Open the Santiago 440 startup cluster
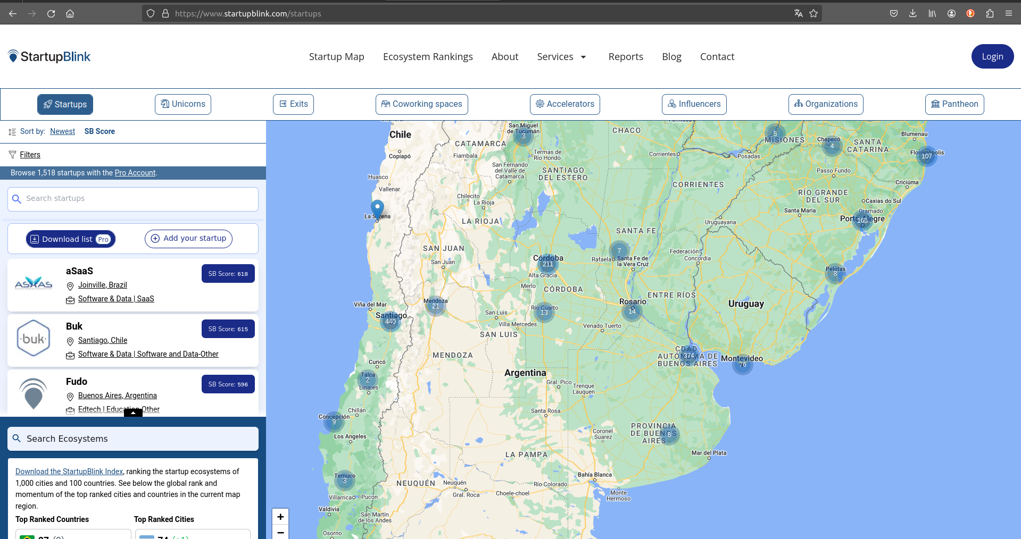Image resolution: width=1021 pixels, height=539 pixels. [391, 322]
